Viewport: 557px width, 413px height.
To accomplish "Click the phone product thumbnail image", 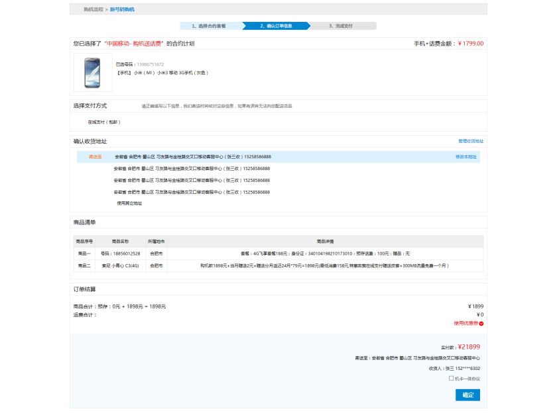I will coord(93,73).
